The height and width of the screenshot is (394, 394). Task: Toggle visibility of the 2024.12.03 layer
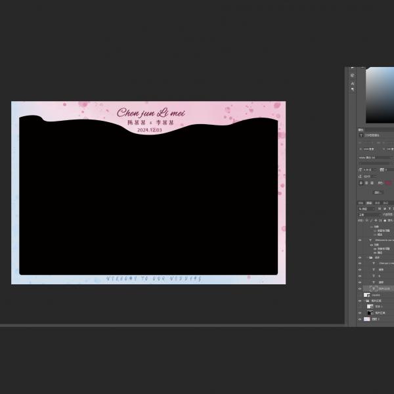coord(360,288)
